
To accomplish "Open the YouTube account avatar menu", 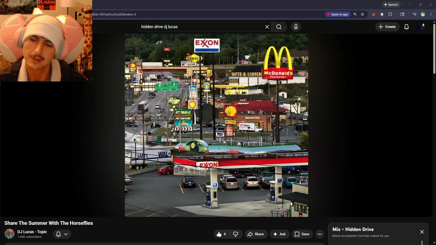I will [422, 27].
